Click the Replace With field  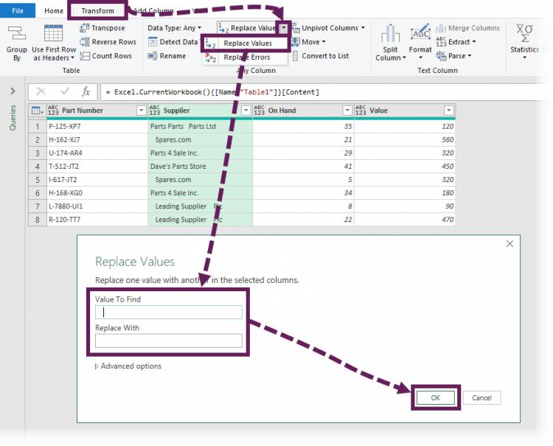(169, 341)
